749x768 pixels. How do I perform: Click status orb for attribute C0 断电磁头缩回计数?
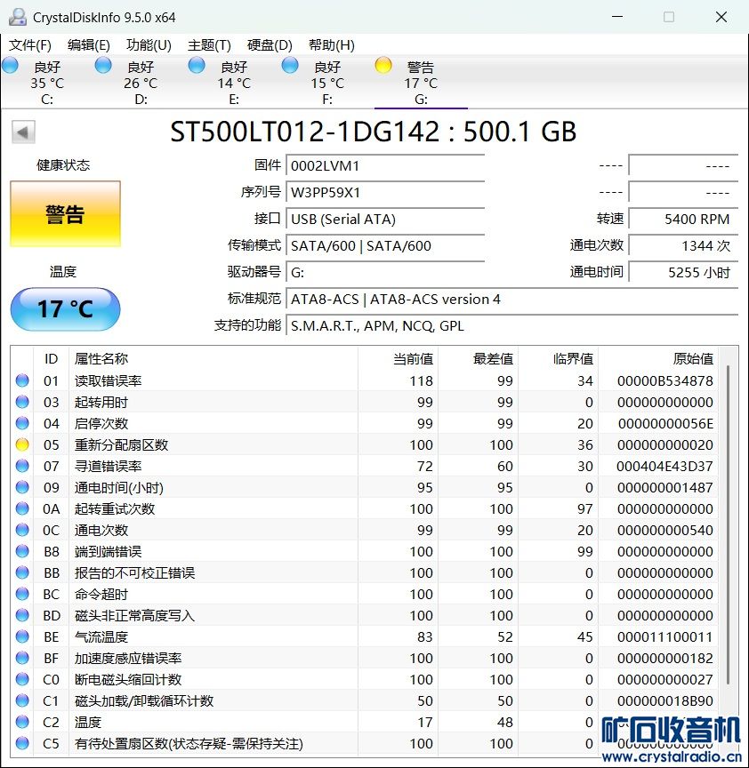(x=22, y=679)
